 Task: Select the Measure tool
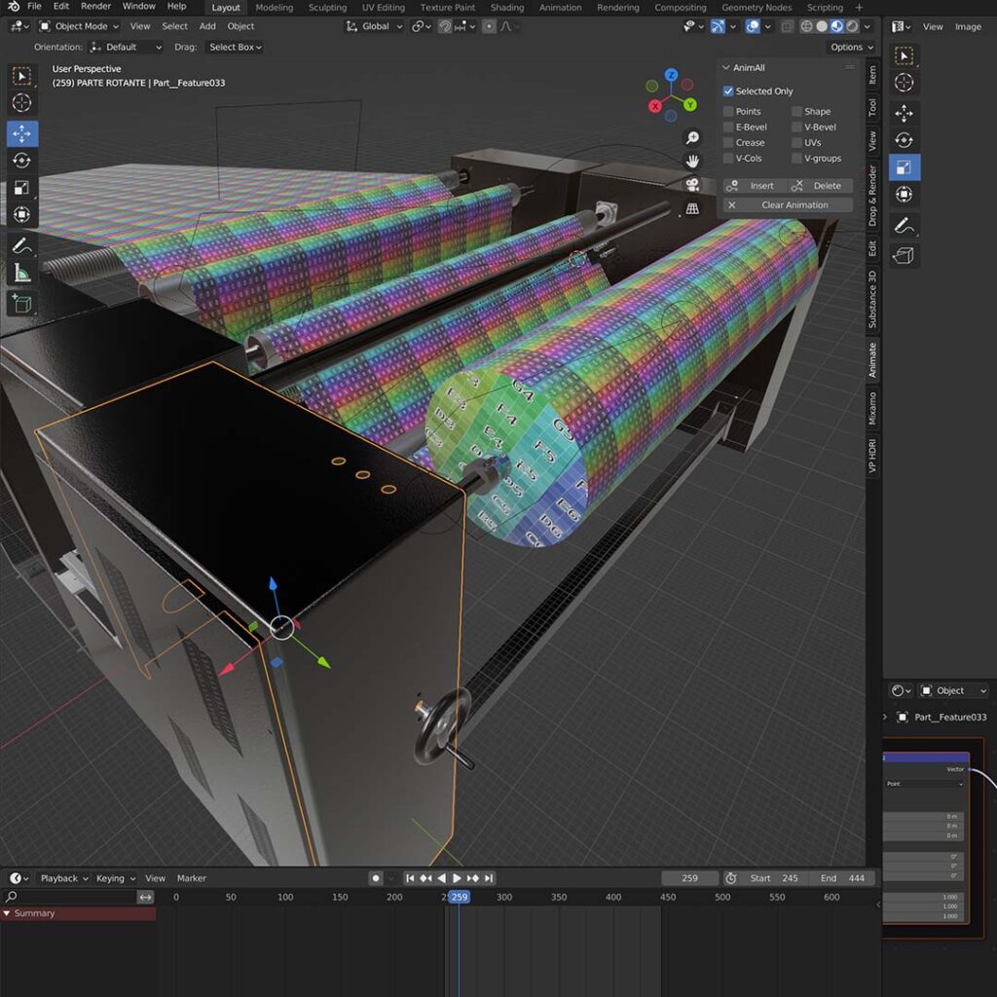21,275
